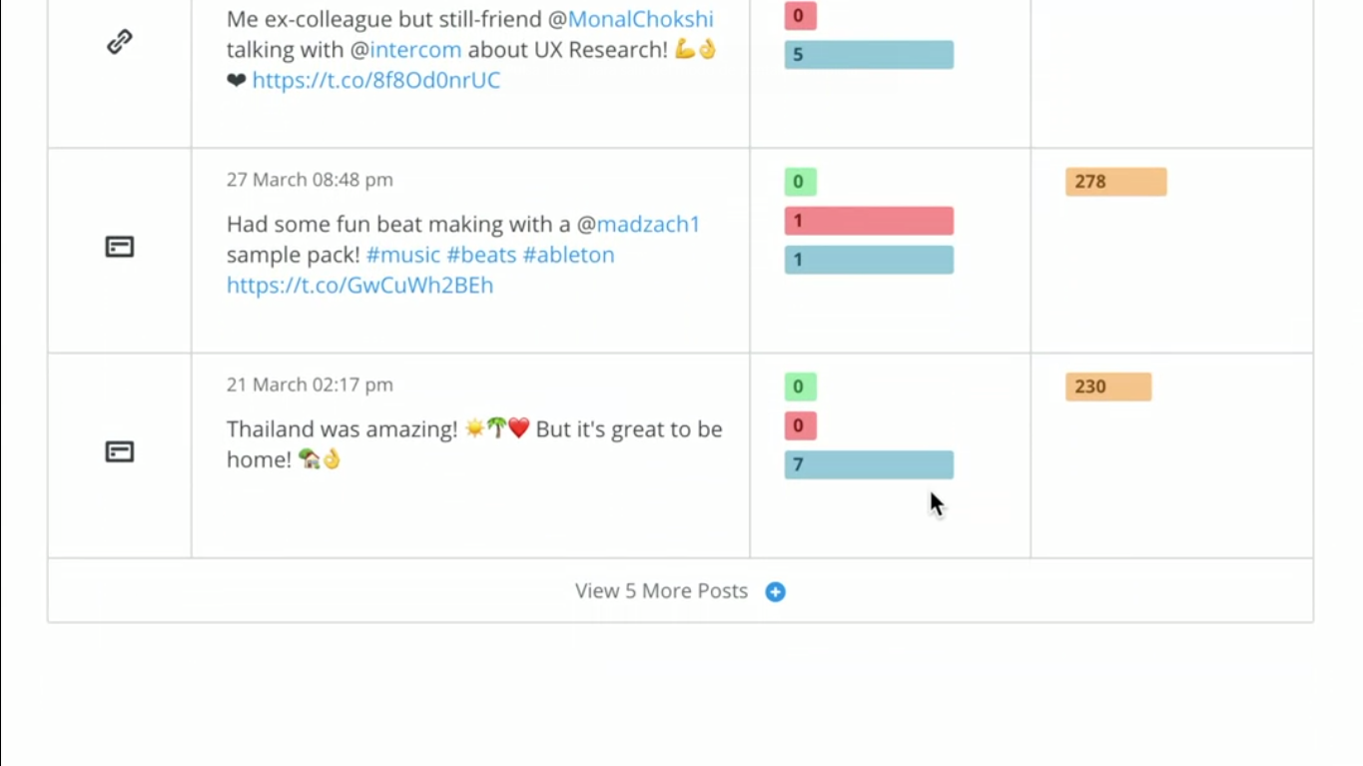Image resolution: width=1363 pixels, height=766 pixels.
Task: Click the blue bar showing 7
Action: (x=869, y=464)
